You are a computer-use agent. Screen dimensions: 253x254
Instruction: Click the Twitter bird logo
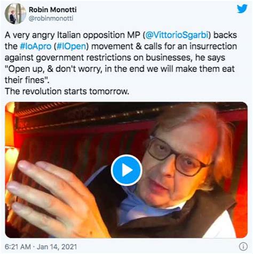[242, 9]
